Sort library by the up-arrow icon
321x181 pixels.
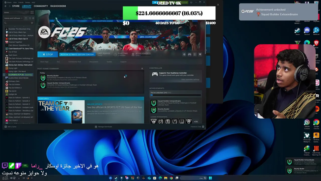[26, 18]
